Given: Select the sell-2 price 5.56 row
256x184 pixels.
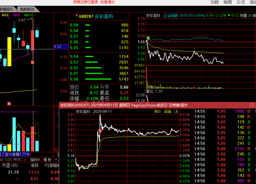Looking at the screenshot, I should pyautogui.click(x=99, y=42).
